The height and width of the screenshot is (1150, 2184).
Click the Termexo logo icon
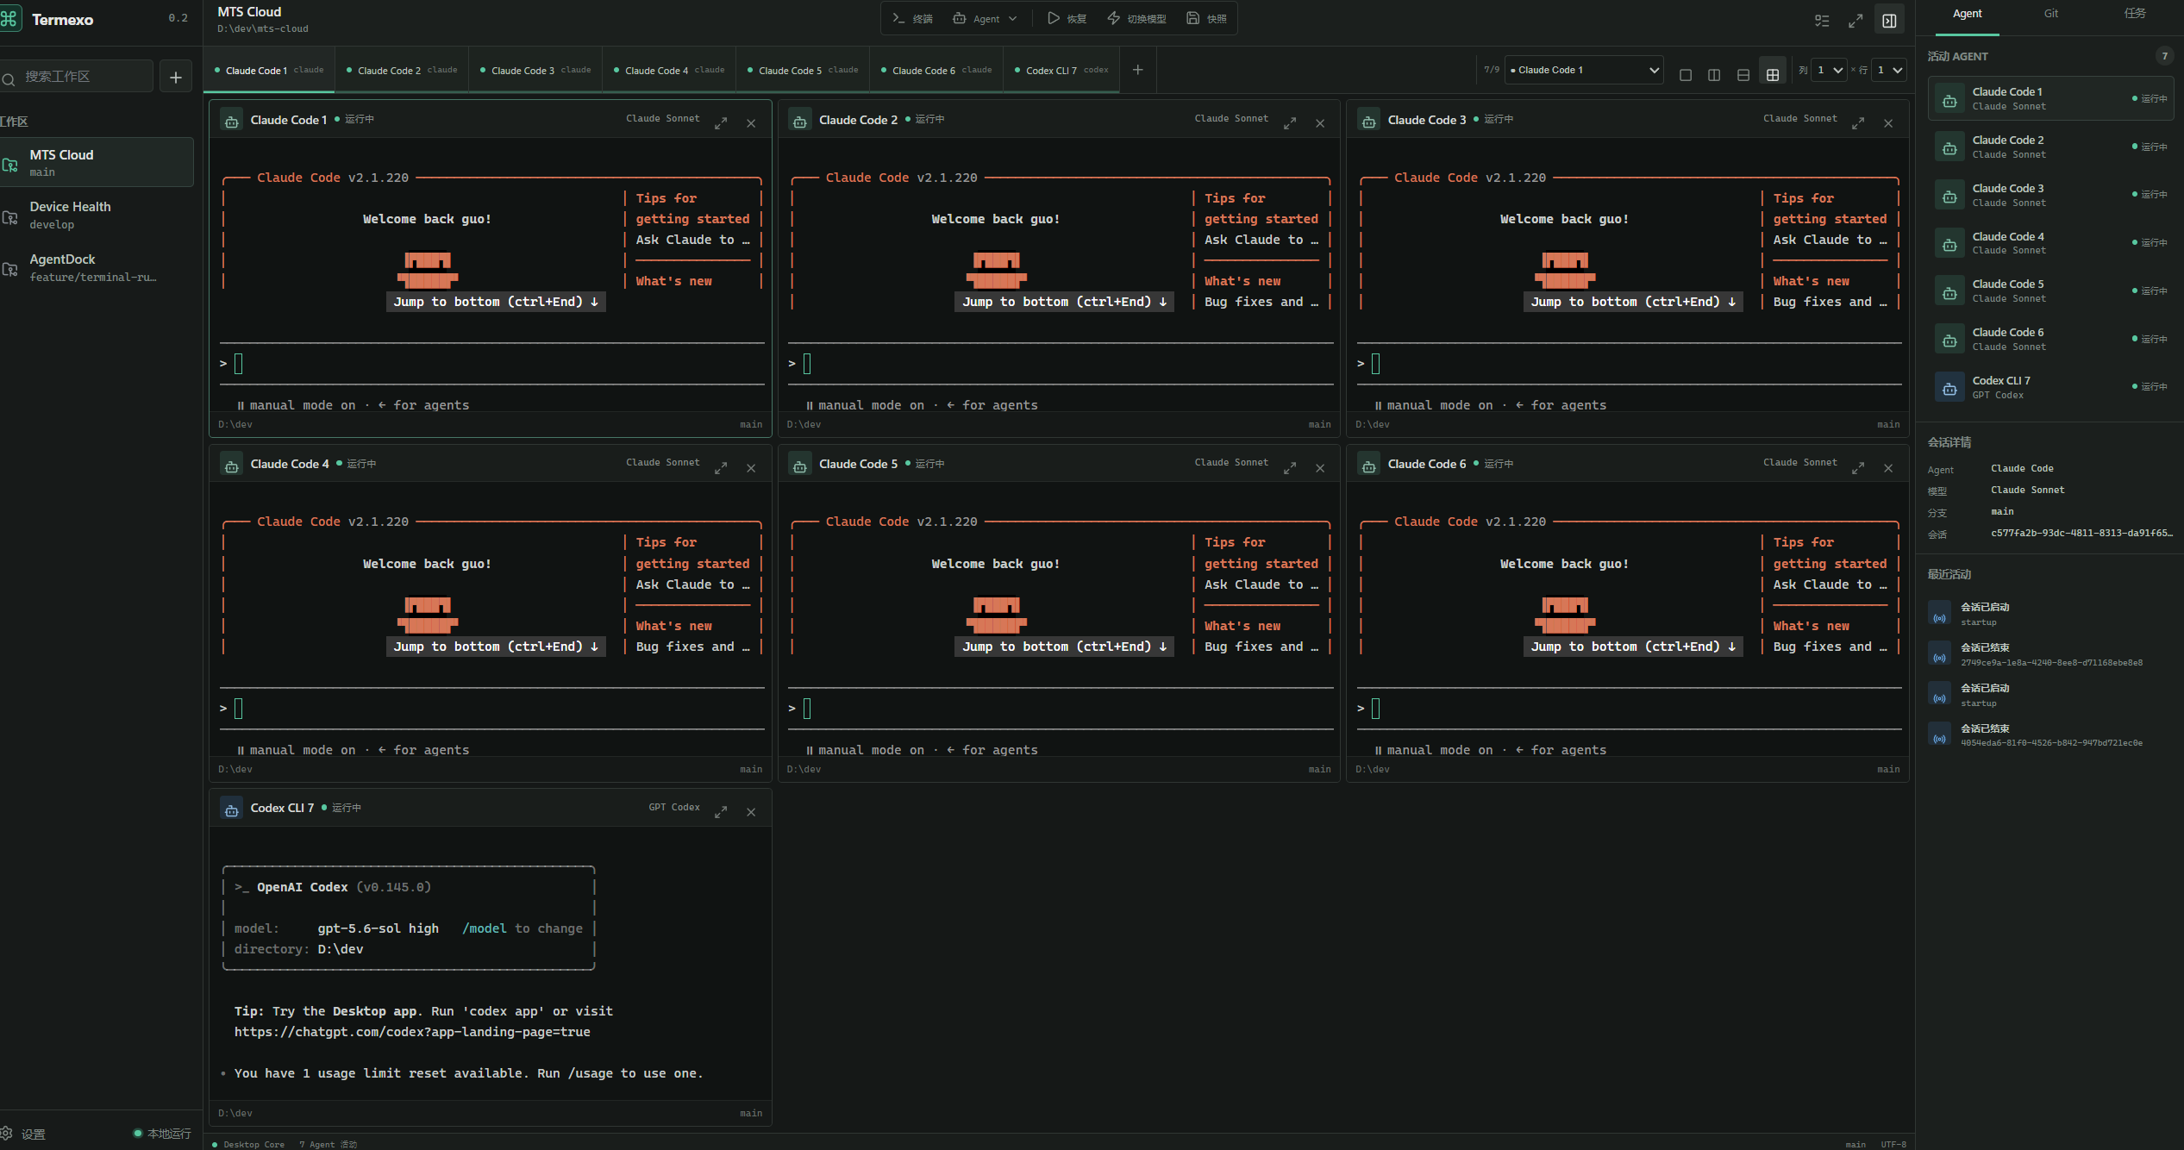pos(9,19)
